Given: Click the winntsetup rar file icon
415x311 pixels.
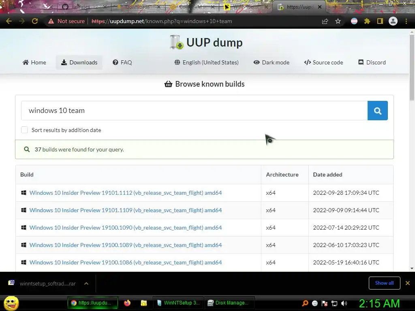Looking at the screenshot, I should (11, 283).
